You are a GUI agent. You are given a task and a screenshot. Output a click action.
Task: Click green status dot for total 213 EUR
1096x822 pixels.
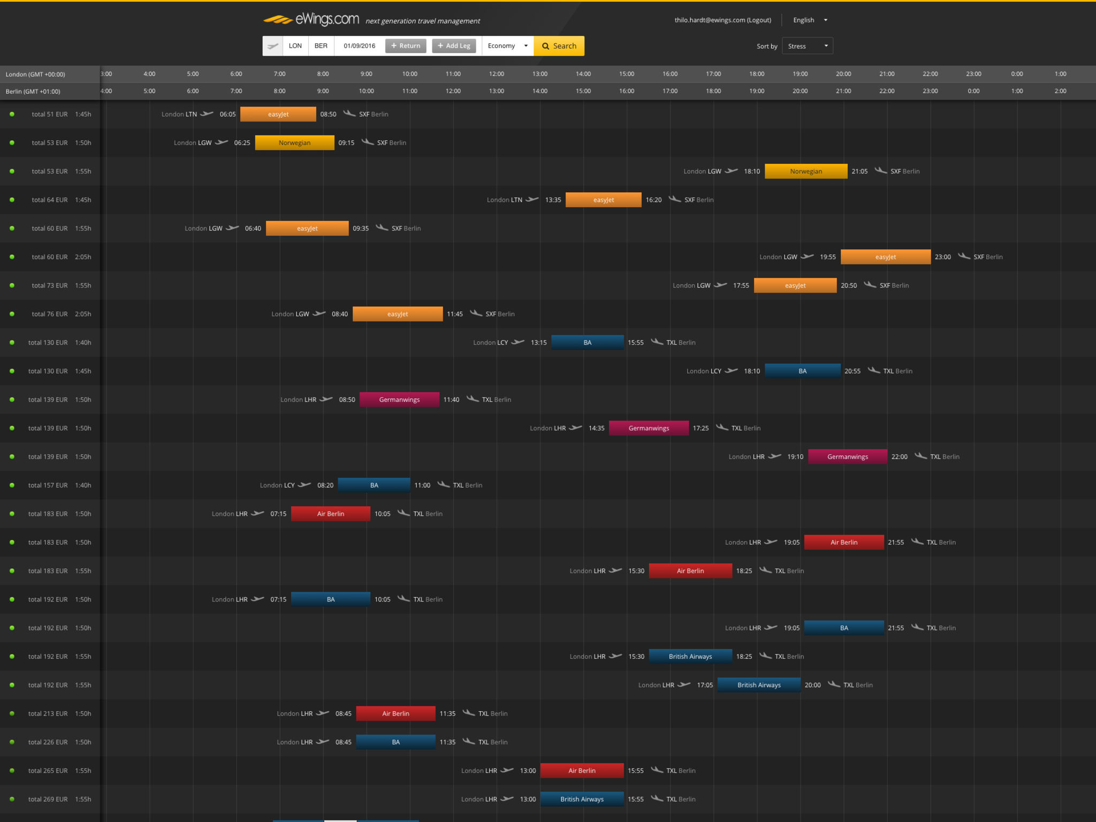pos(12,713)
